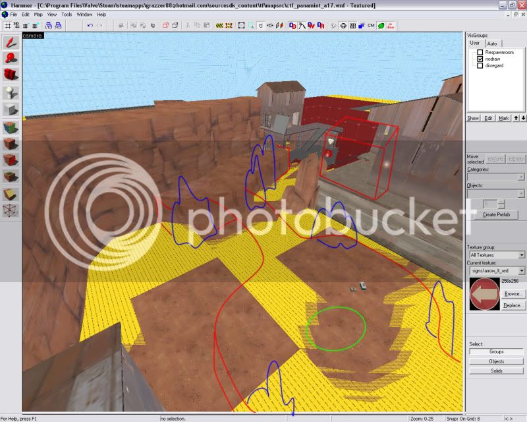
Task: Click the texture Browse button
Action: pyautogui.click(x=513, y=294)
